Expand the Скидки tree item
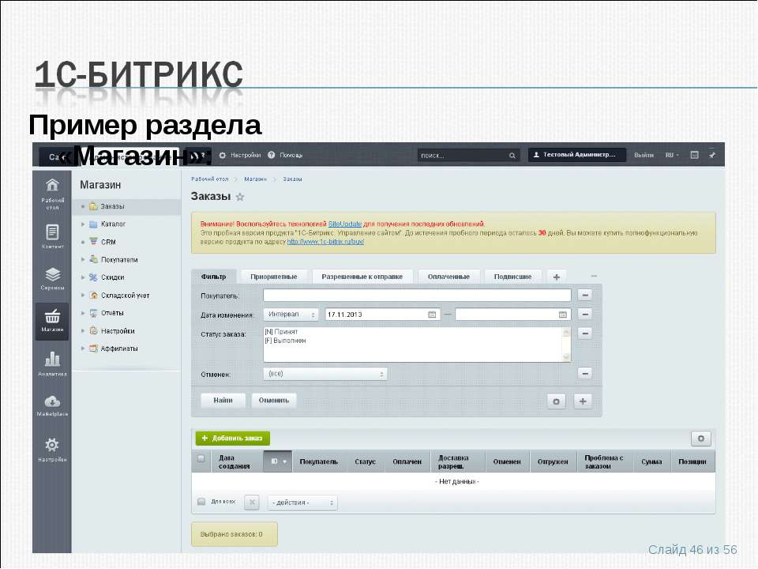This screenshot has width=758, height=569. pos(83,277)
